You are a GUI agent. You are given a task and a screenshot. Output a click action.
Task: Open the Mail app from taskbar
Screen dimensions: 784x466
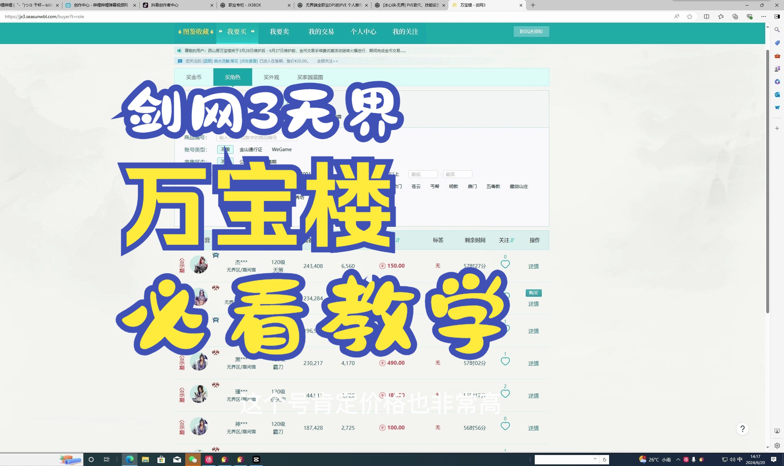[x=177, y=460]
